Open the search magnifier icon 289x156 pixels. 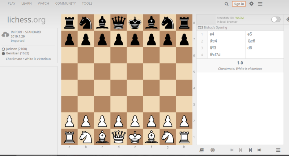coord(226,4)
